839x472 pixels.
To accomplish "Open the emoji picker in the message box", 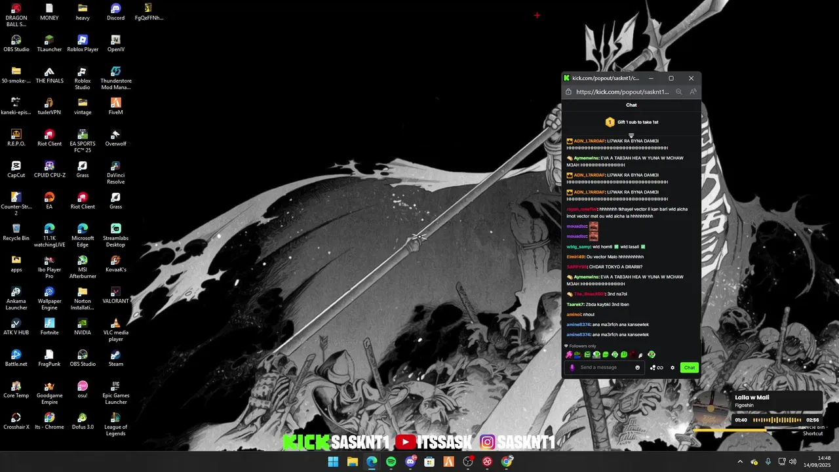I will [637, 368].
